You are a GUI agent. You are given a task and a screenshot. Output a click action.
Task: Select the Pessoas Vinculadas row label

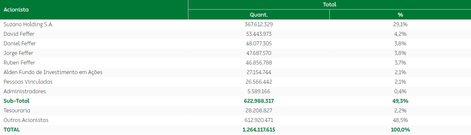pos(28,82)
